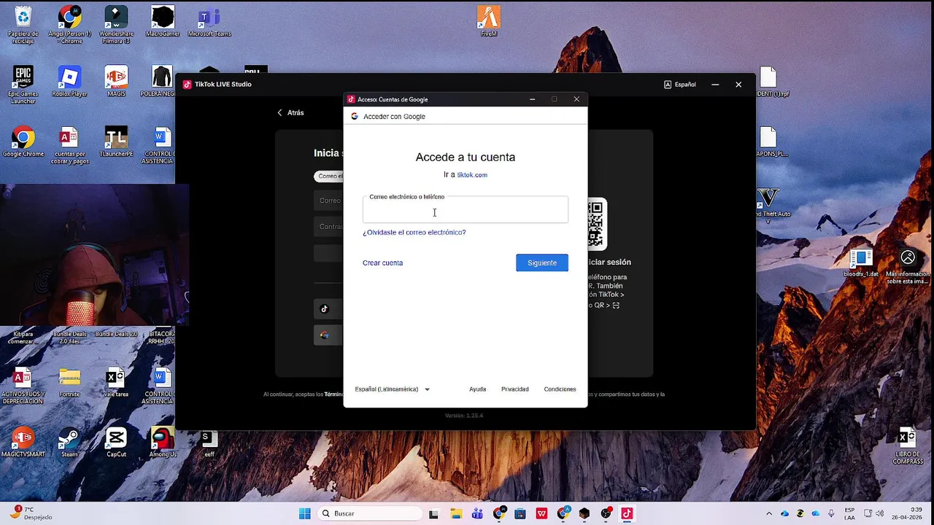The image size is (934, 525).
Task: Open File Explorer from taskbar
Action: click(455, 513)
